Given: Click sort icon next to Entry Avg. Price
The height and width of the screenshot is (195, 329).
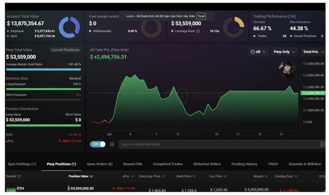Looking at the screenshot, I should (x=164, y=177).
